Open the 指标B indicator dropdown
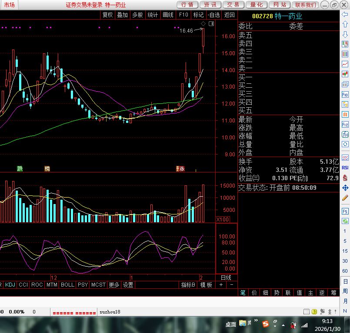Screen dimensions: 350x333 [188, 285]
